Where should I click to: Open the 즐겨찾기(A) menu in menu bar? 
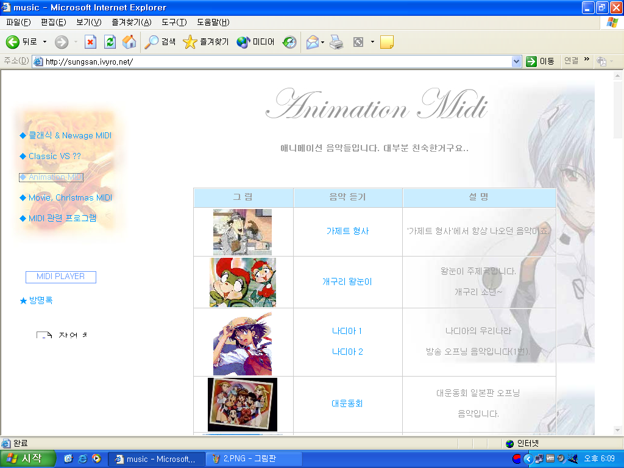(x=131, y=23)
